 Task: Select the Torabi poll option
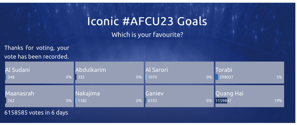(250, 73)
